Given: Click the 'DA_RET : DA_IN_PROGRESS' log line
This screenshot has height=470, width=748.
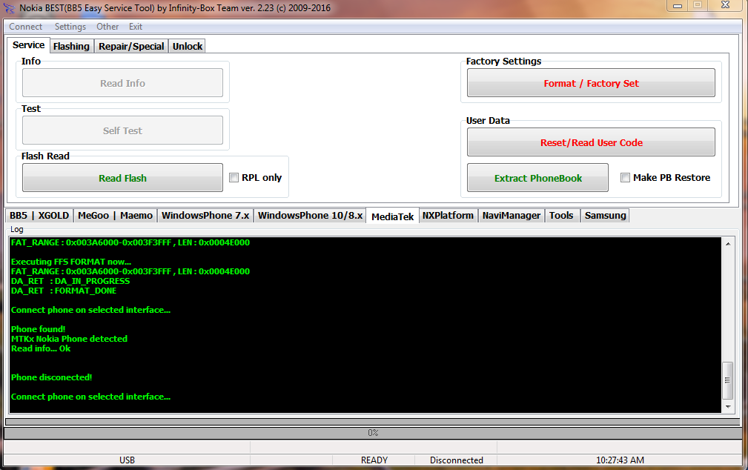Looking at the screenshot, I should pyautogui.click(x=70, y=281).
